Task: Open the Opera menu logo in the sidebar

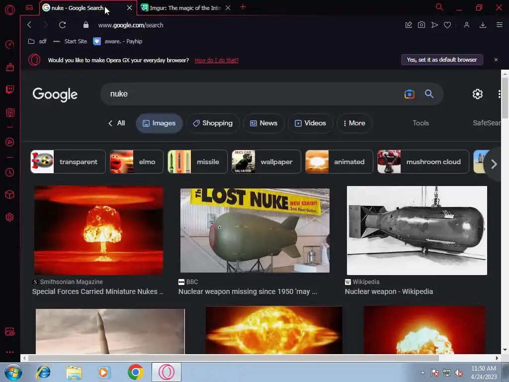Action: pos(10,10)
